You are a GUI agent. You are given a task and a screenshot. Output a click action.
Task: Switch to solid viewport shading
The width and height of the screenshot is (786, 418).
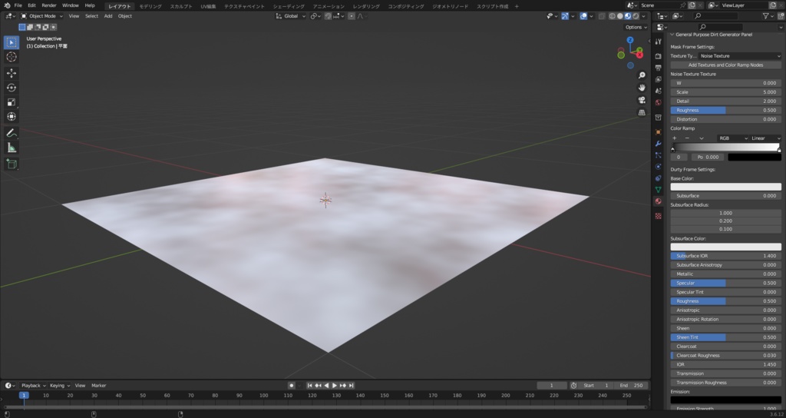tap(620, 16)
